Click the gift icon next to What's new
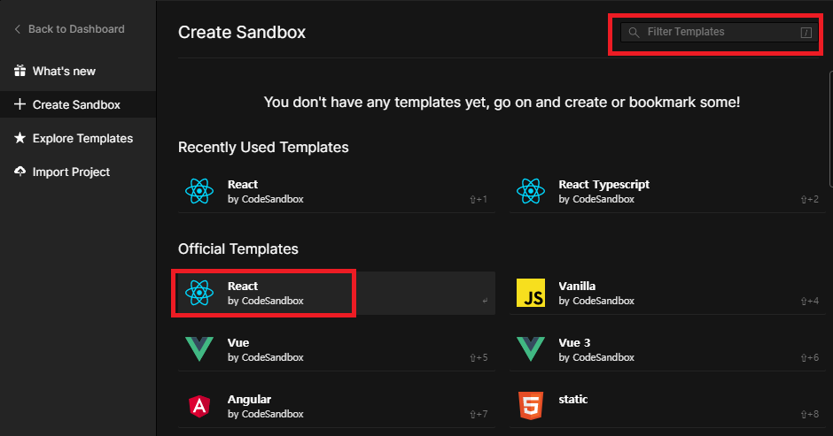Viewport: 833px width, 436px height. coord(19,71)
